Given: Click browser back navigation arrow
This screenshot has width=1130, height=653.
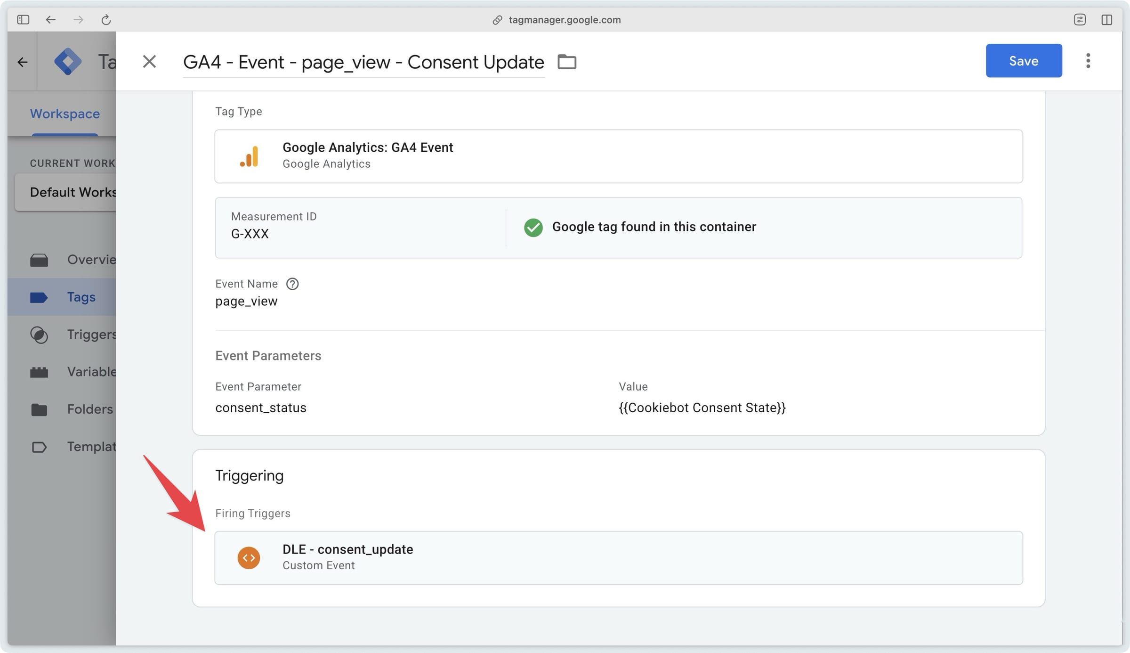Looking at the screenshot, I should 50,20.
